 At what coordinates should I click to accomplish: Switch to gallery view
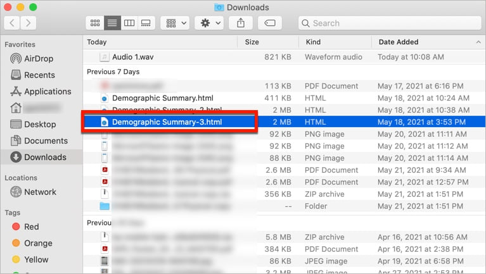pos(146,23)
